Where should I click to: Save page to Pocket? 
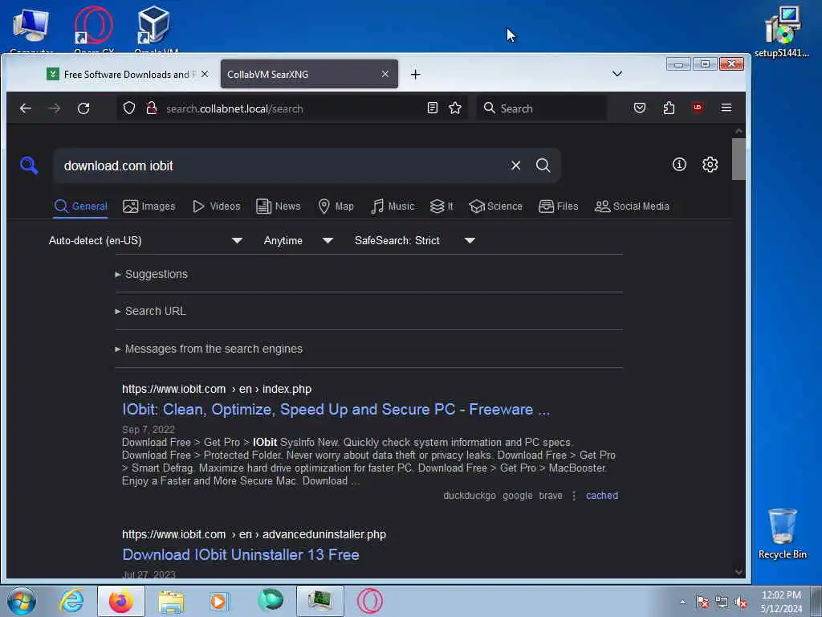pos(640,108)
